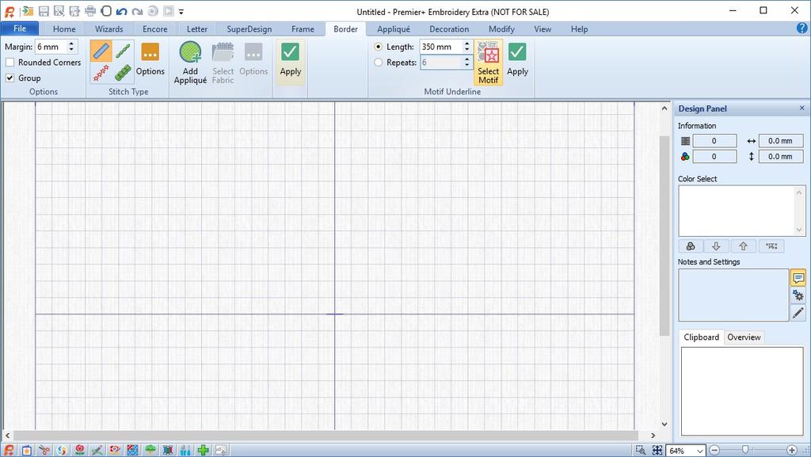The height and width of the screenshot is (457, 811).
Task: Move color up with the up arrow button
Action: 743,246
